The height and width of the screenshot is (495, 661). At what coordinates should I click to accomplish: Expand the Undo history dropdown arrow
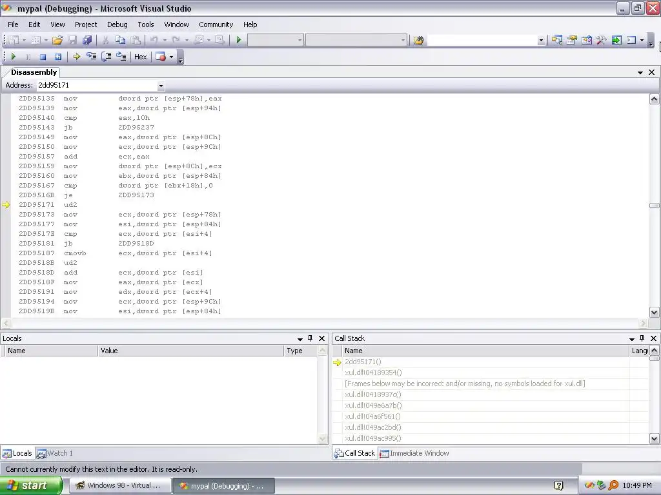coord(165,40)
